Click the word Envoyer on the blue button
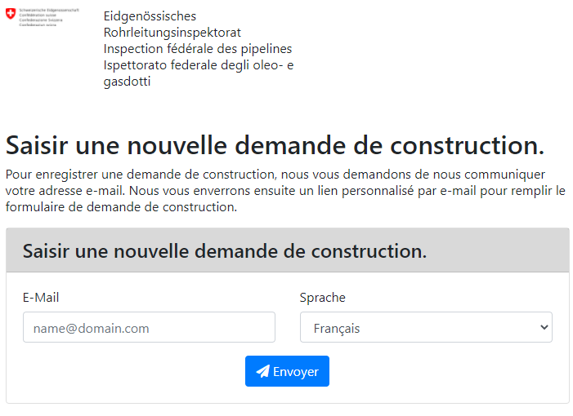Viewport: 573px width, 416px height. click(x=296, y=372)
